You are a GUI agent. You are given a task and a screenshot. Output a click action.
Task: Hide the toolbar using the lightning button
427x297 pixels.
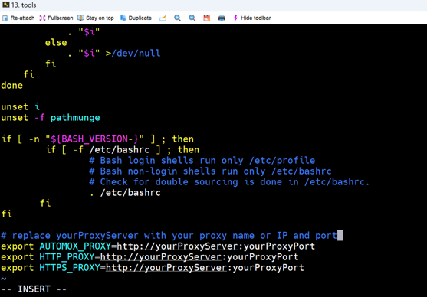tap(252, 18)
